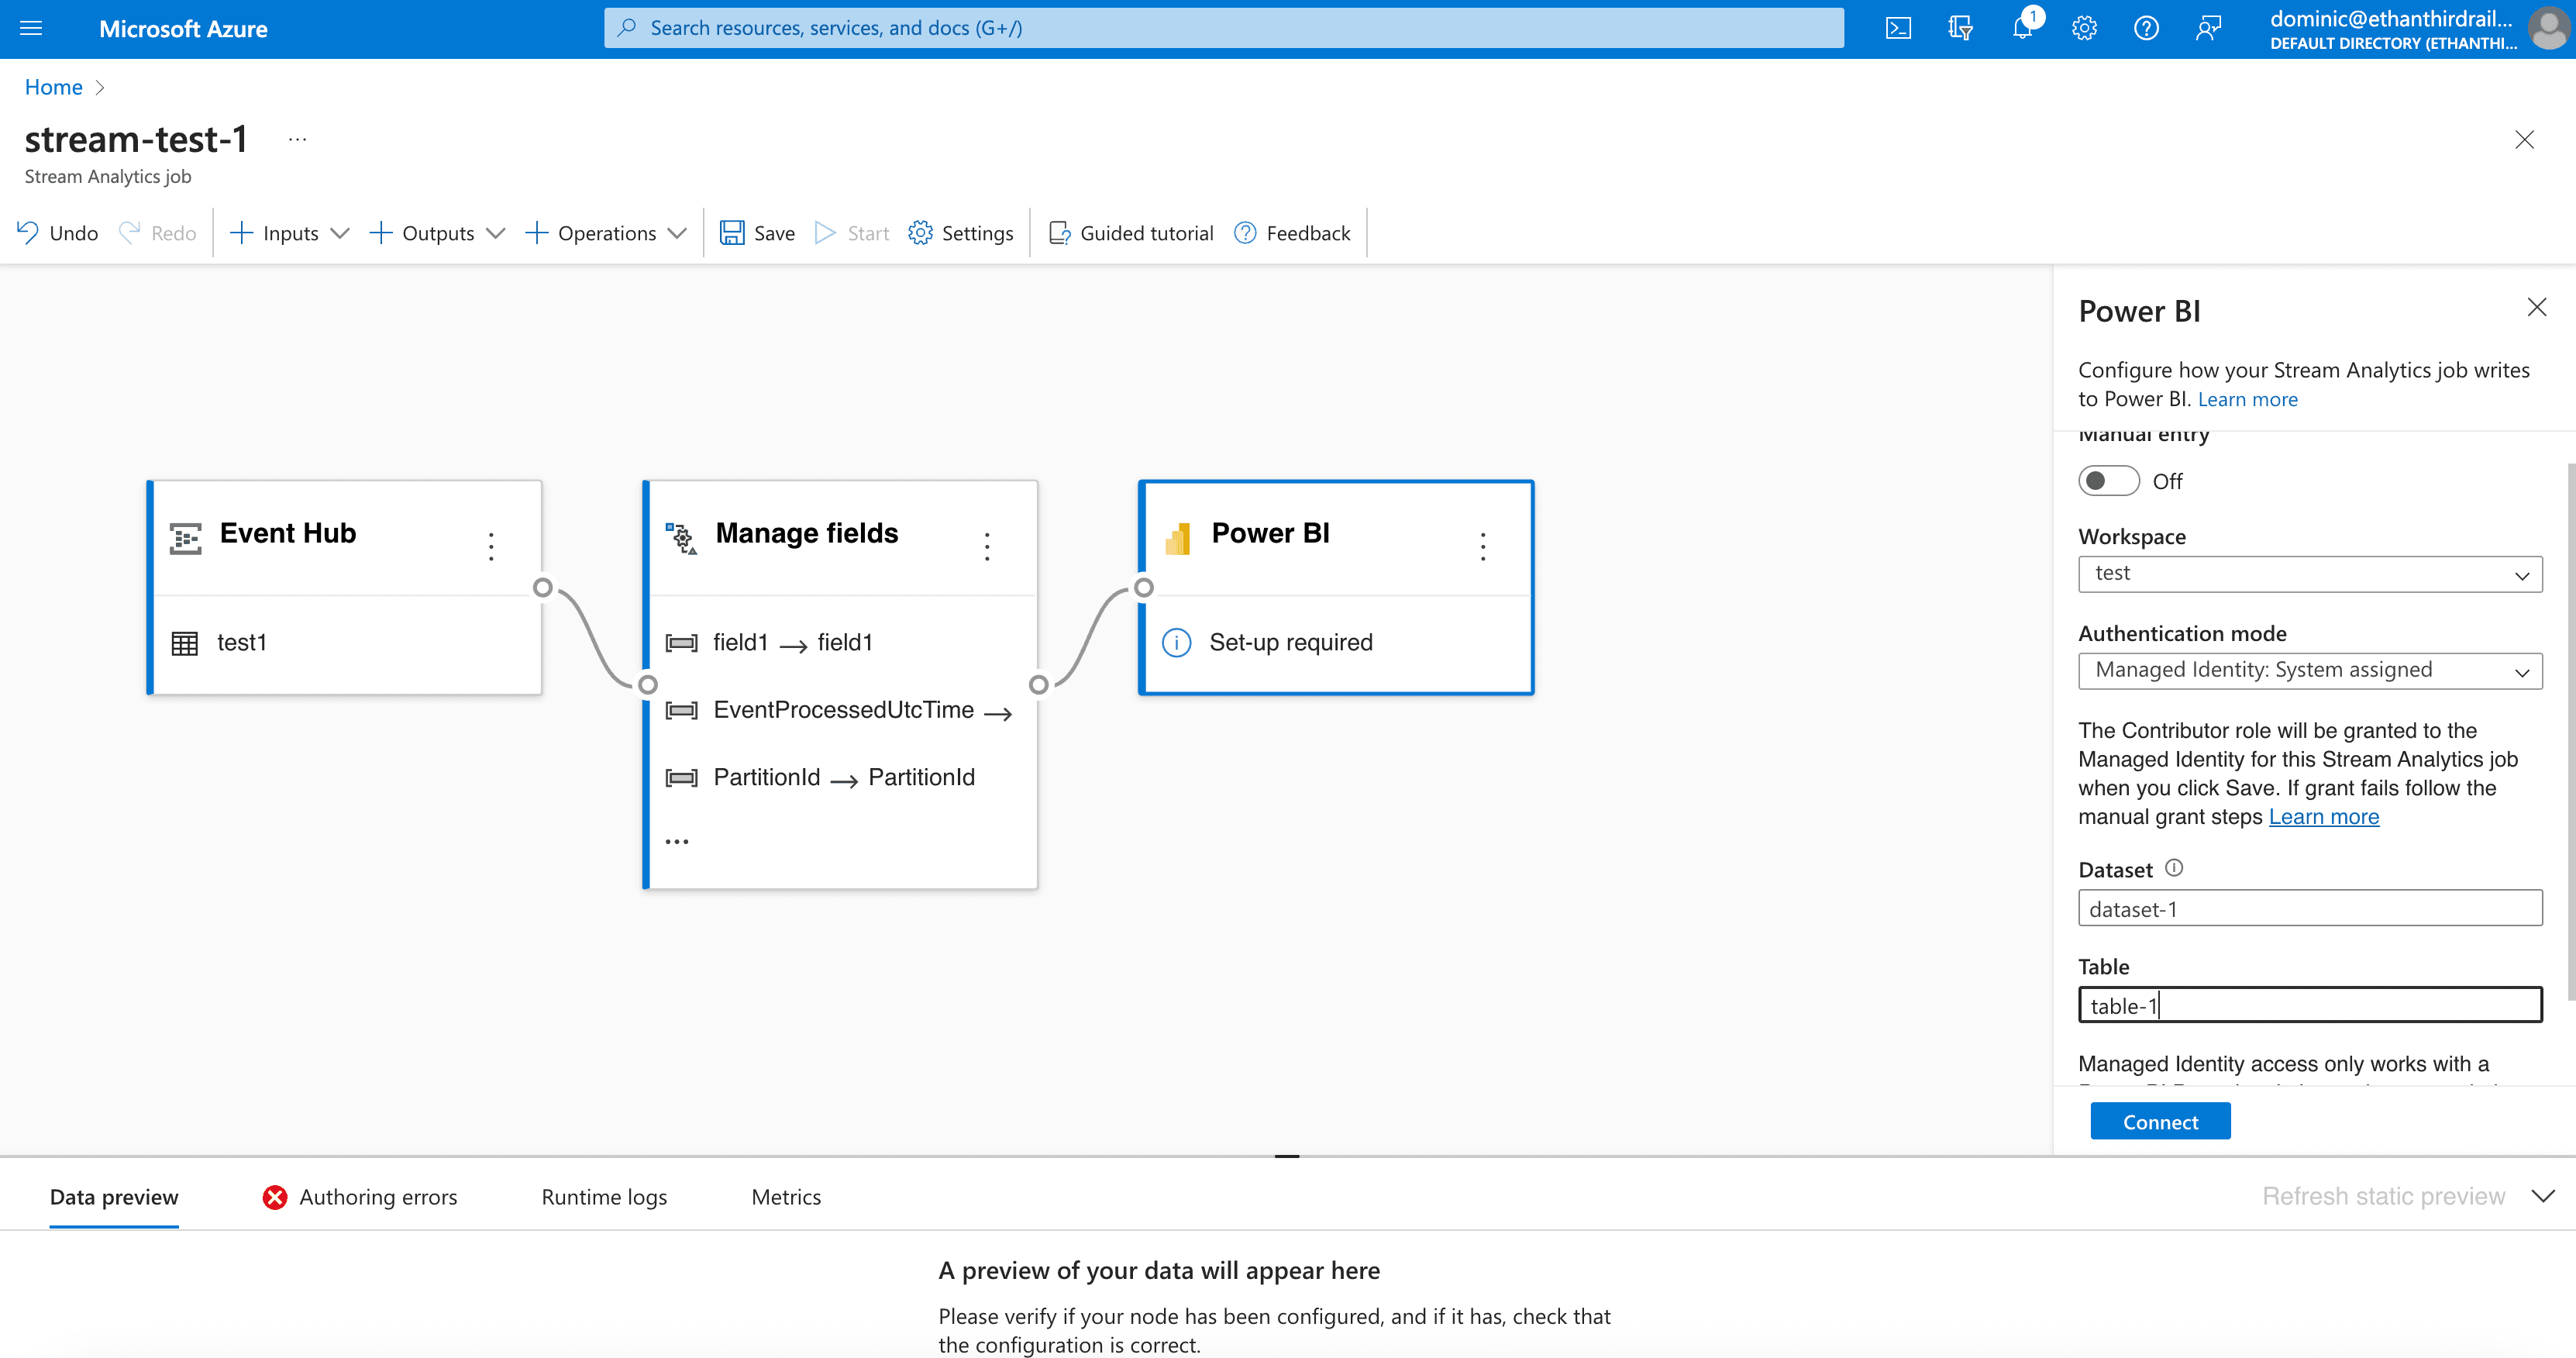This screenshot has width=2576, height=1358.
Task: Click the PartitionId mapping row
Action: point(820,778)
